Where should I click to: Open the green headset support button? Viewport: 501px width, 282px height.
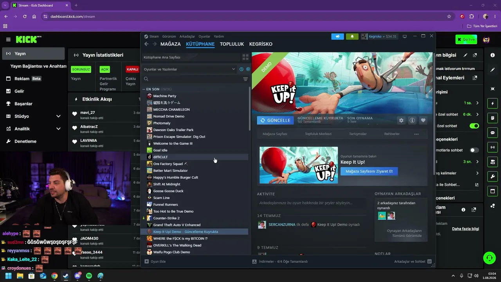point(489,258)
